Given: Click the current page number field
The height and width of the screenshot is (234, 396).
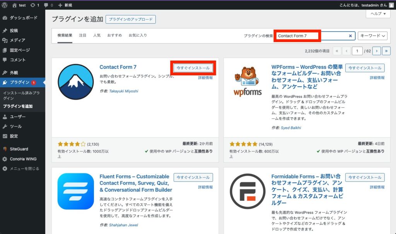Looking at the screenshot, I should tap(357, 51).
